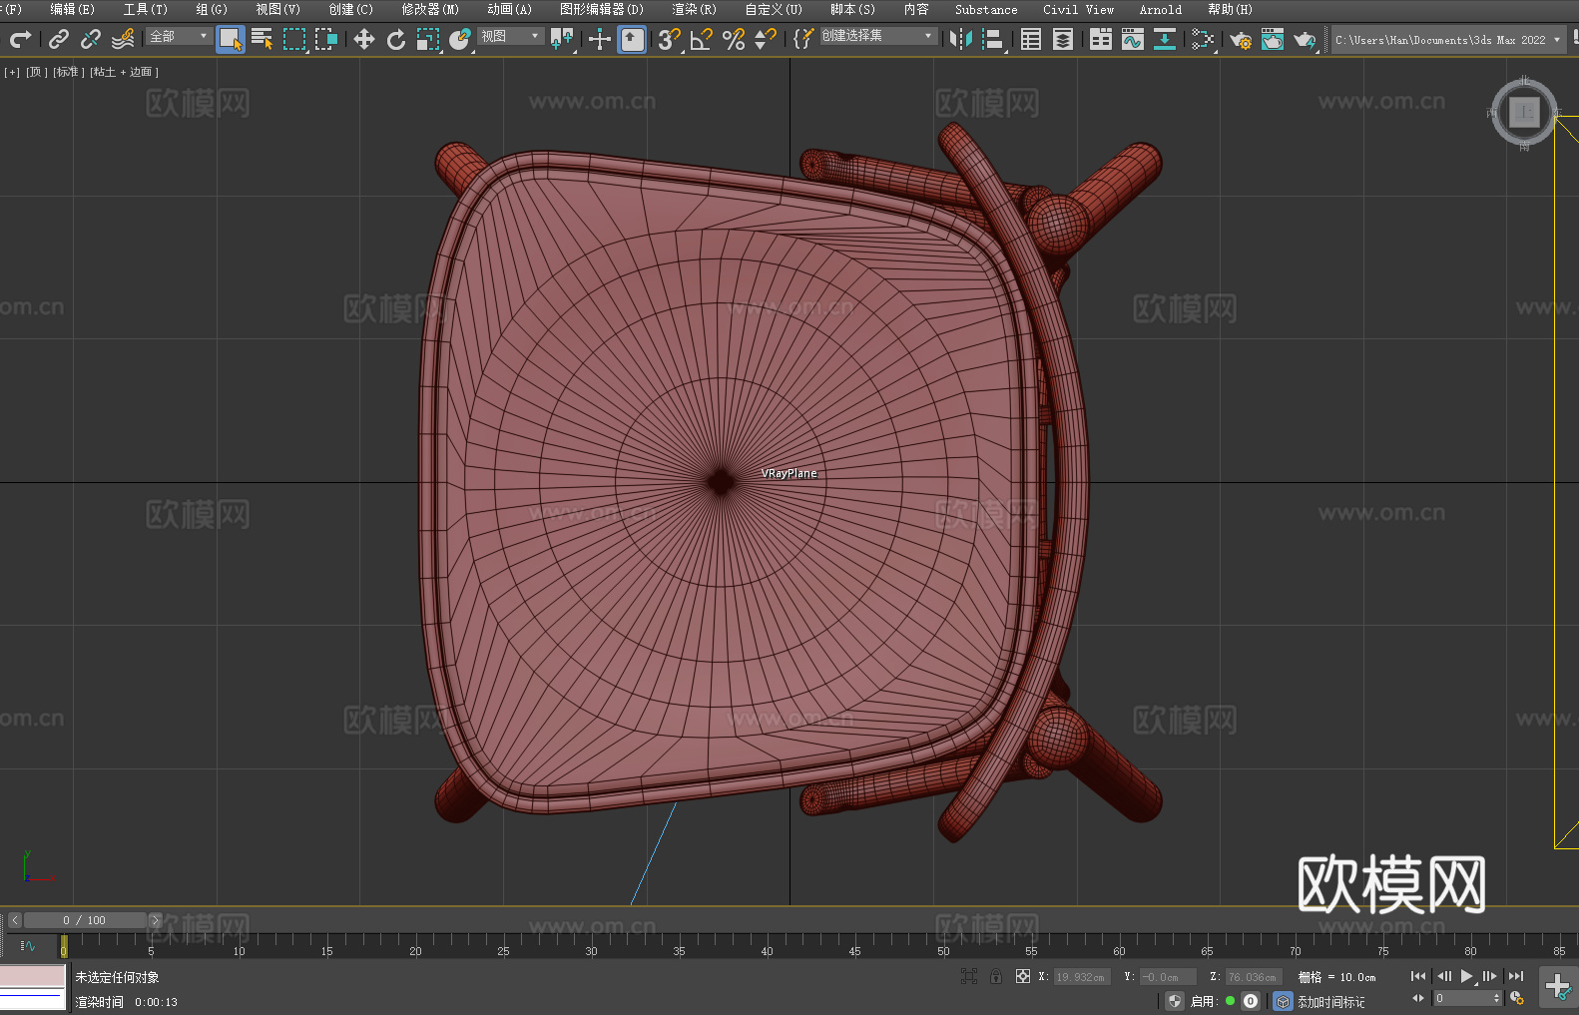The height and width of the screenshot is (1015, 1579).
Task: Toggle Percent Snap
Action: point(734,39)
